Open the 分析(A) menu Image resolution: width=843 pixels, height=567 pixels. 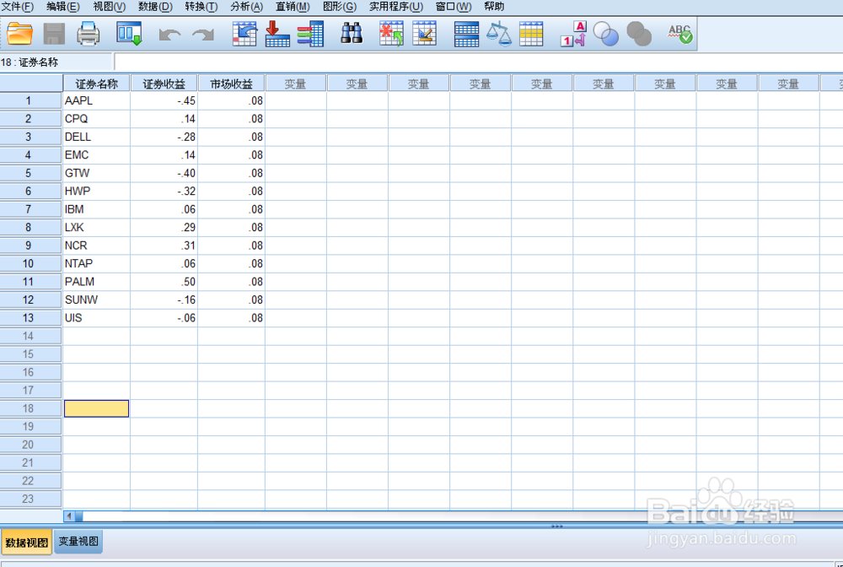(247, 7)
